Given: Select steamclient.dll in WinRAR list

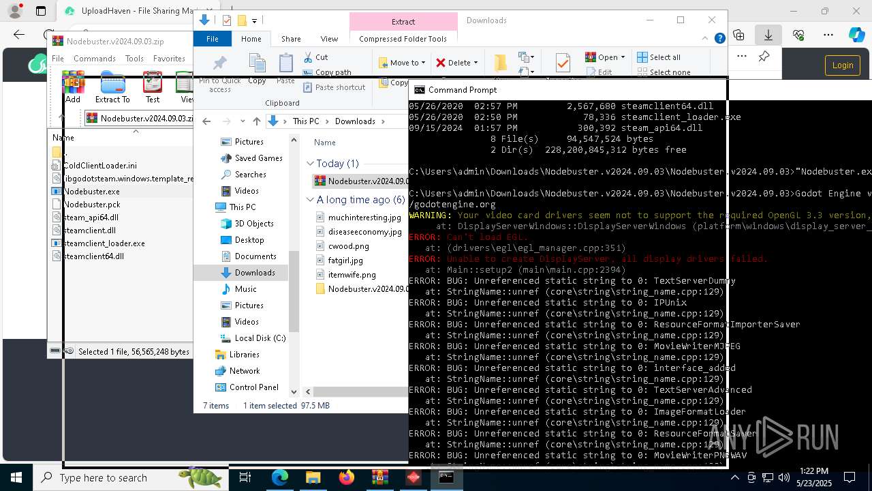Looking at the screenshot, I should 89,230.
